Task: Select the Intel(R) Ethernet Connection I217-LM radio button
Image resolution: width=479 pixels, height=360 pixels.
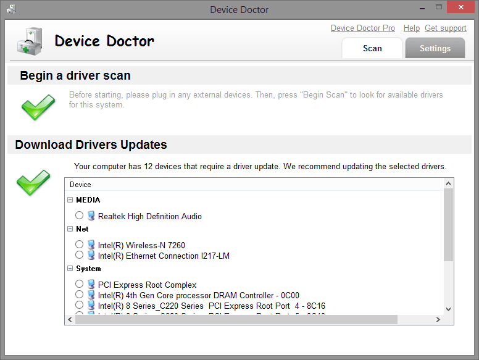Action: [x=79, y=254]
